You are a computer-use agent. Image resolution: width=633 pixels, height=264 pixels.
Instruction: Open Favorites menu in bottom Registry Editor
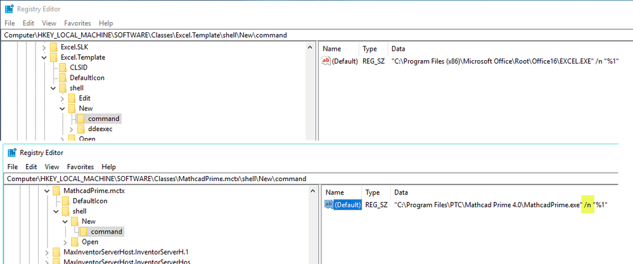[x=80, y=167]
